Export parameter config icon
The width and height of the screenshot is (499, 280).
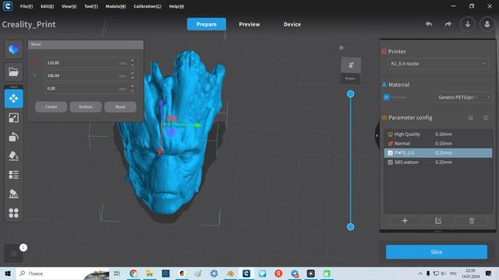[486, 117]
